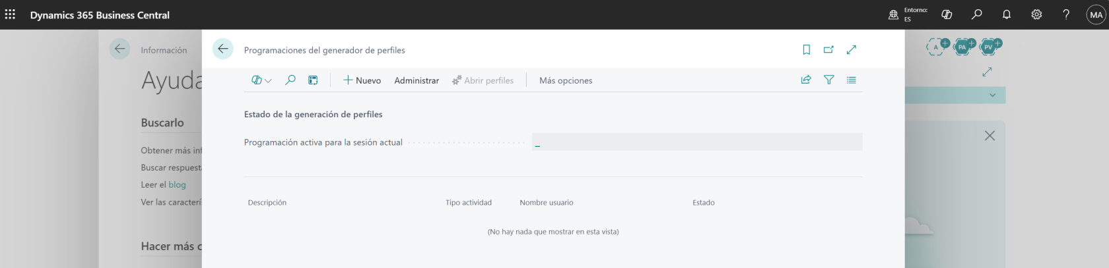This screenshot has width=1109, height=268.
Task: Open the analysis mode icon
Action: click(313, 80)
